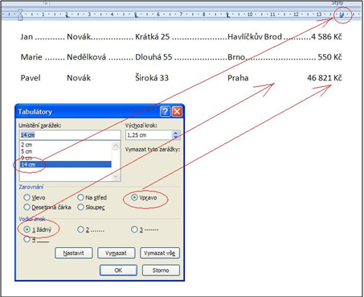Choose leader option 2 with dots
Screen dimensions: 364x297
80,229
